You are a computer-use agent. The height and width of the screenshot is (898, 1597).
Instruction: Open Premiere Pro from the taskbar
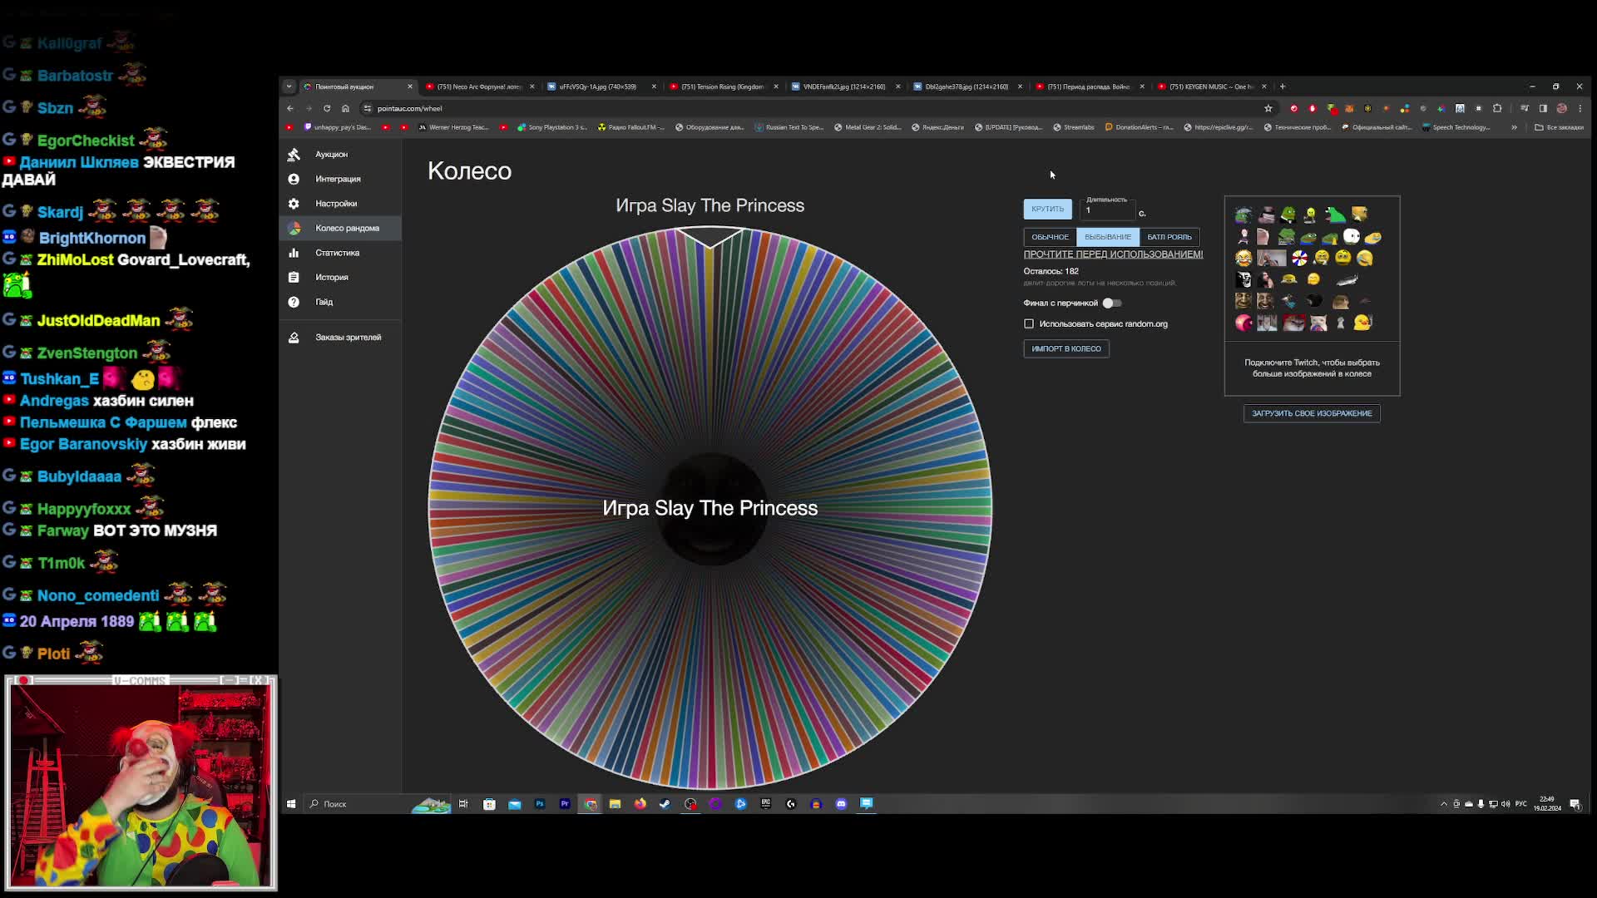point(565,804)
